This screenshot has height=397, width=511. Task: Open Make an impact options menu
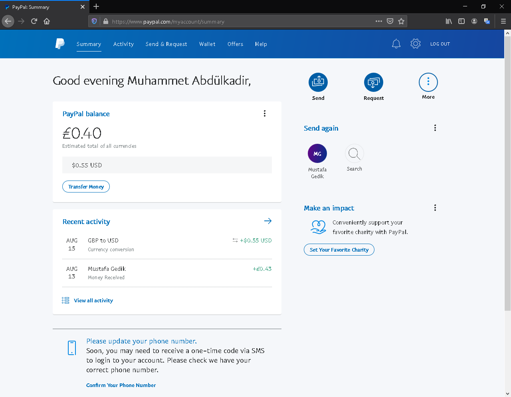point(435,208)
